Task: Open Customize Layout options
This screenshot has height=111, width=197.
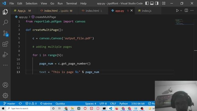Action: 163,3
